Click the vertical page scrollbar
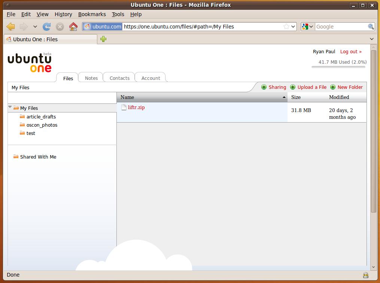This screenshot has width=380, height=283. click(374, 131)
